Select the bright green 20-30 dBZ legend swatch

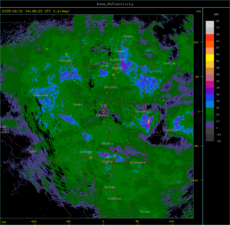pyautogui.click(x=210, y=111)
